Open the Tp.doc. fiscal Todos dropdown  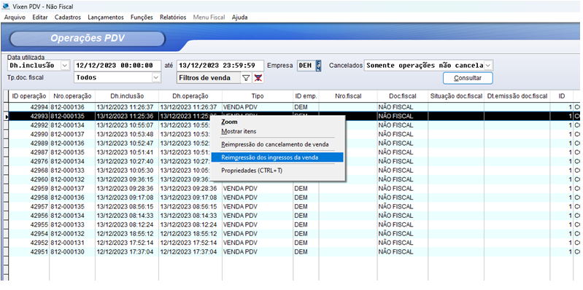156,78
